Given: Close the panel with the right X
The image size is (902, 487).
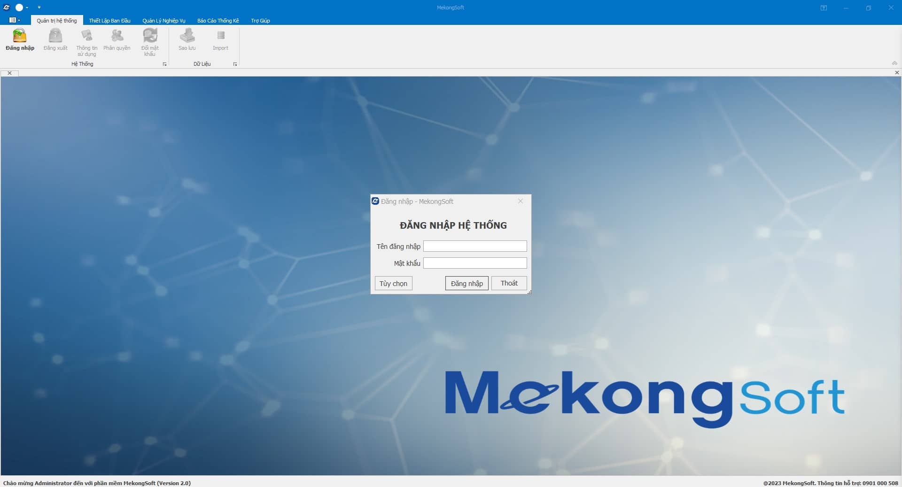Looking at the screenshot, I should (897, 72).
